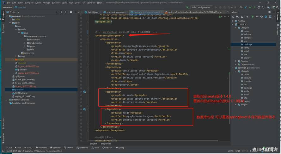This screenshot has height=154, width=281.
Task: Show the hidden editor tabs dropdown
Action: [228, 12]
